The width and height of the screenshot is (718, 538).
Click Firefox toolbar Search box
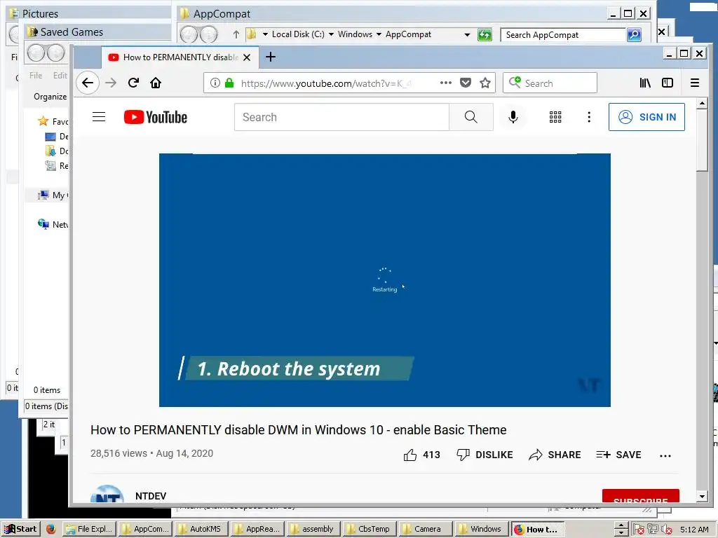click(550, 83)
